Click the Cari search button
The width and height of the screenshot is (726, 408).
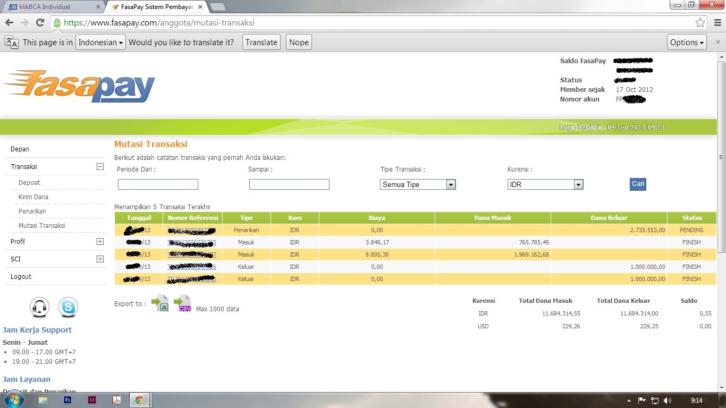coord(638,184)
